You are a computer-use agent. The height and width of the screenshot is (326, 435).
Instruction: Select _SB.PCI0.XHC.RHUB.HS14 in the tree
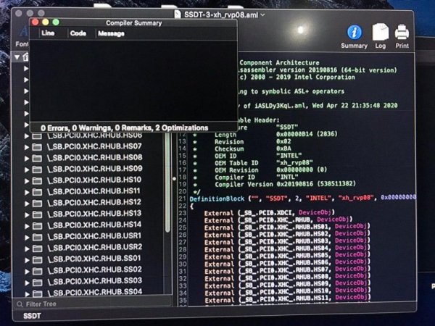coord(94,225)
